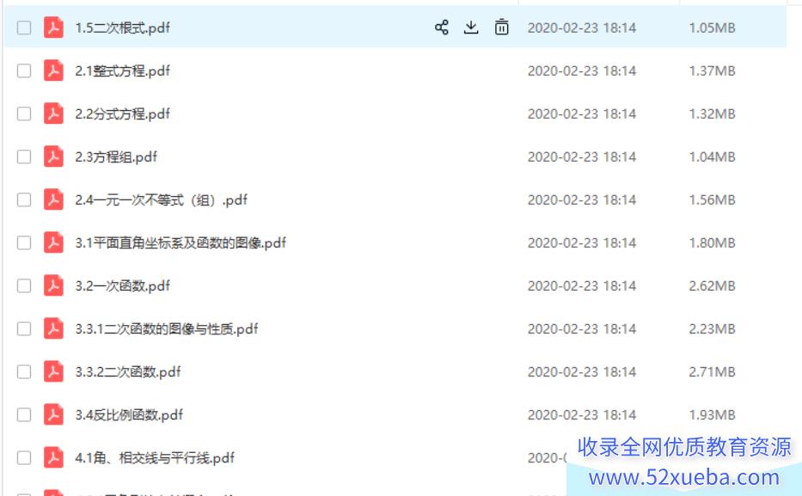The width and height of the screenshot is (802, 496).
Task: Open the 3.3.1二次函数的图像与性质.pdf file name
Action: pos(167,328)
